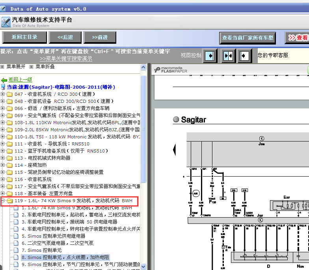The image size is (309, 270).
Task: Click the right-pane view control icon
Action: (244, 56)
